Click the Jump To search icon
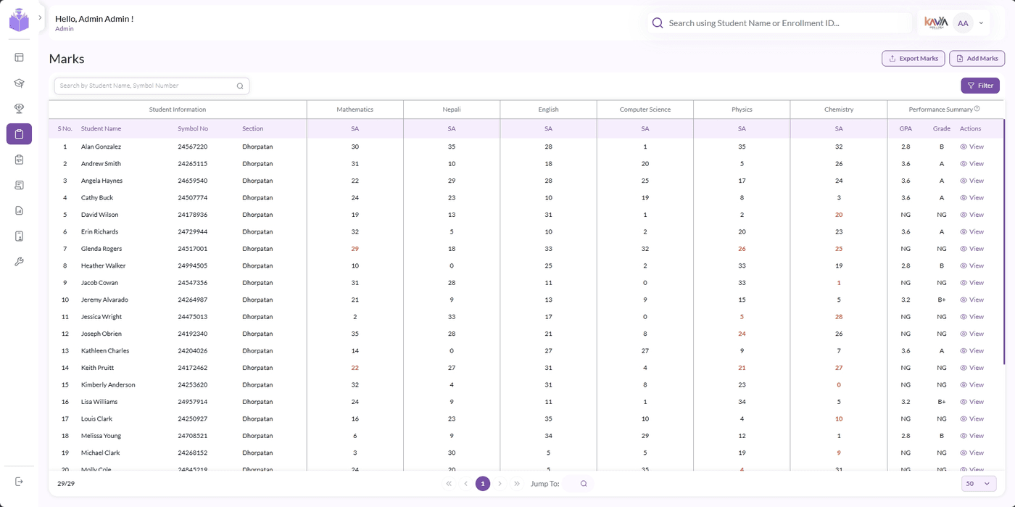The height and width of the screenshot is (507, 1015). (x=584, y=484)
